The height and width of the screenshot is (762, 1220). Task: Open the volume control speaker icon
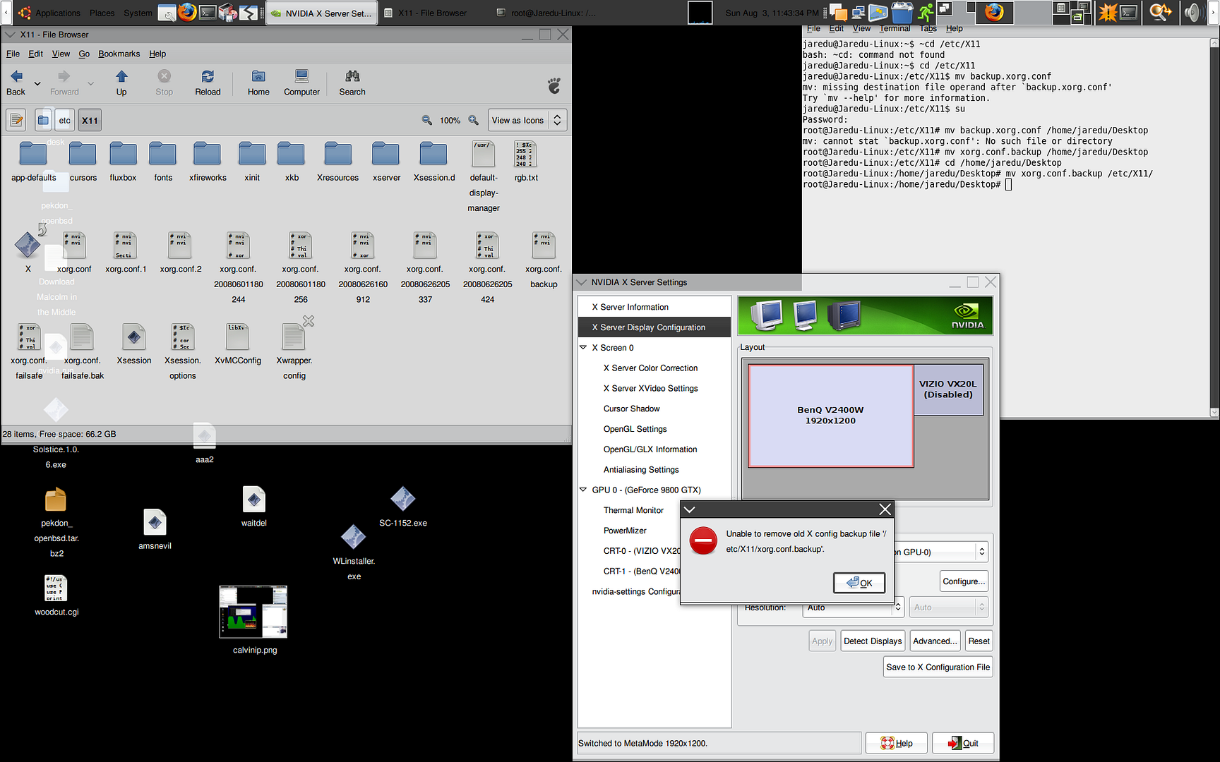pyautogui.click(x=1192, y=12)
